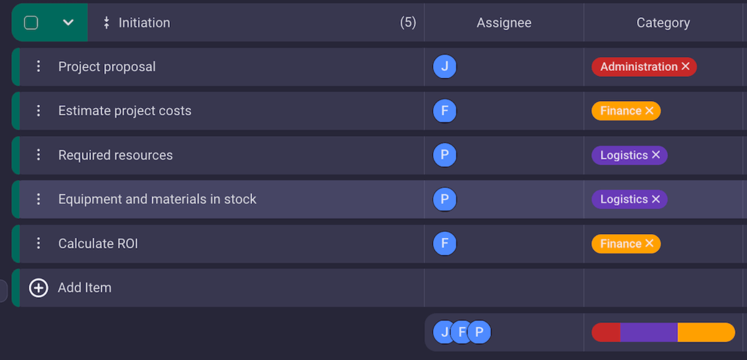Viewport: 747px width, 360px height.
Task: Click the sort arrows icon beside Initiation
Action: coord(106,23)
